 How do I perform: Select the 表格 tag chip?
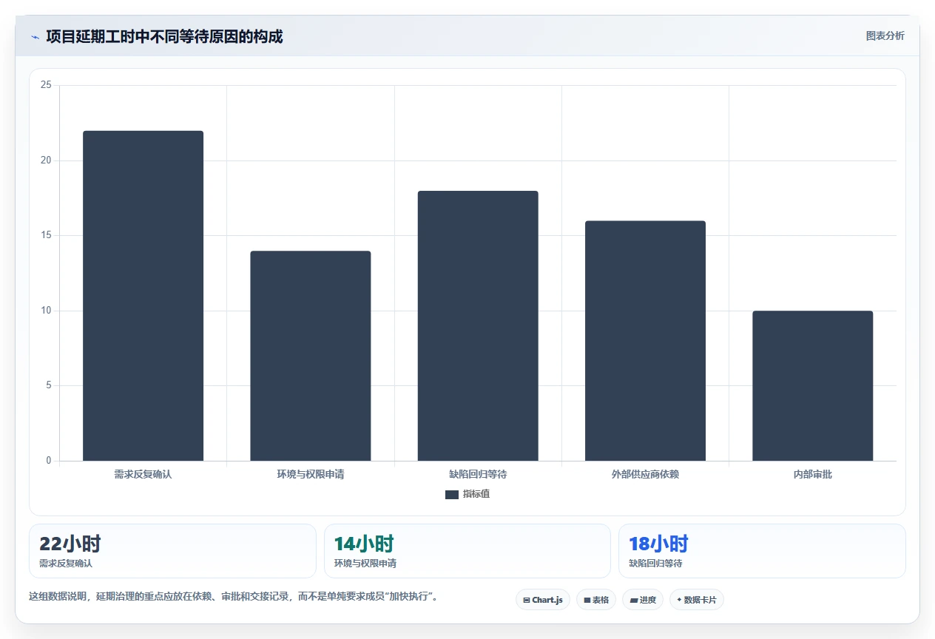pyautogui.click(x=596, y=600)
